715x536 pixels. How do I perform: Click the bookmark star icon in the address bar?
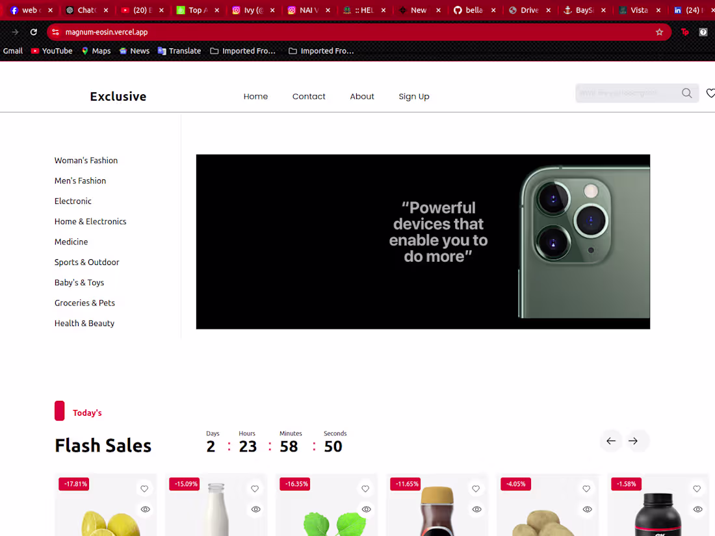pyautogui.click(x=660, y=31)
